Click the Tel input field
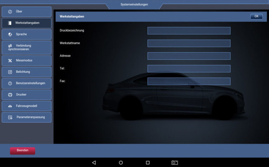269x167 pixels. click(x=189, y=69)
